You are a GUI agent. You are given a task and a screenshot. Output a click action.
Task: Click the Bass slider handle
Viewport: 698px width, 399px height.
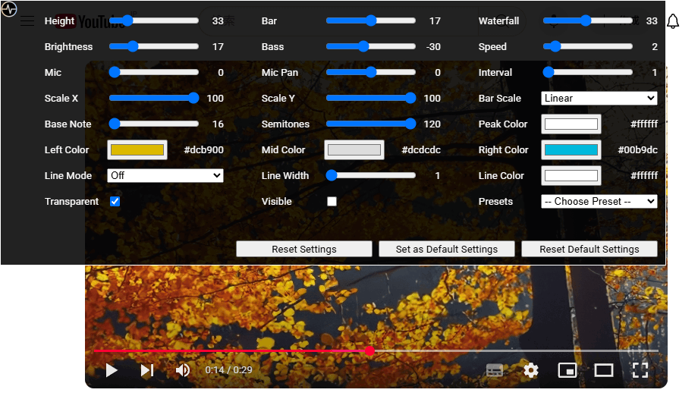[363, 46]
